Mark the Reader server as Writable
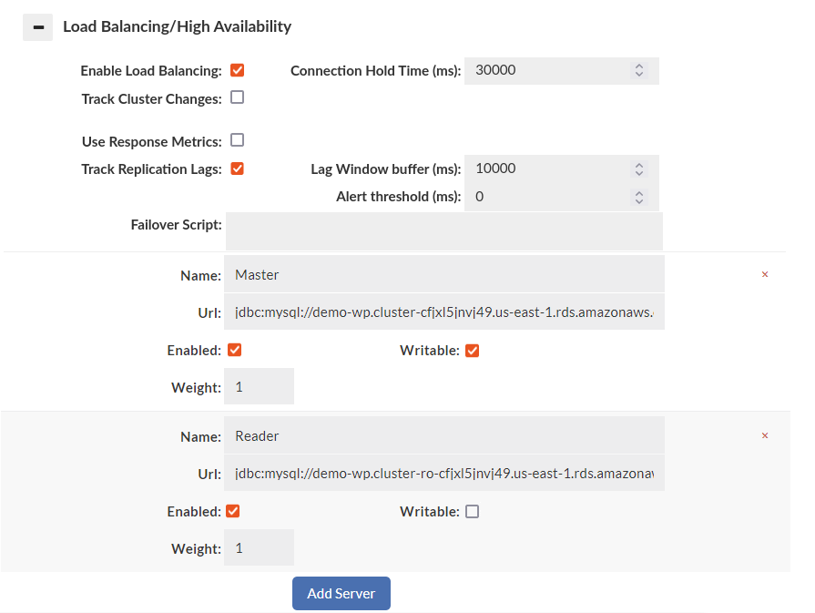The height and width of the screenshot is (613, 815). [472, 511]
